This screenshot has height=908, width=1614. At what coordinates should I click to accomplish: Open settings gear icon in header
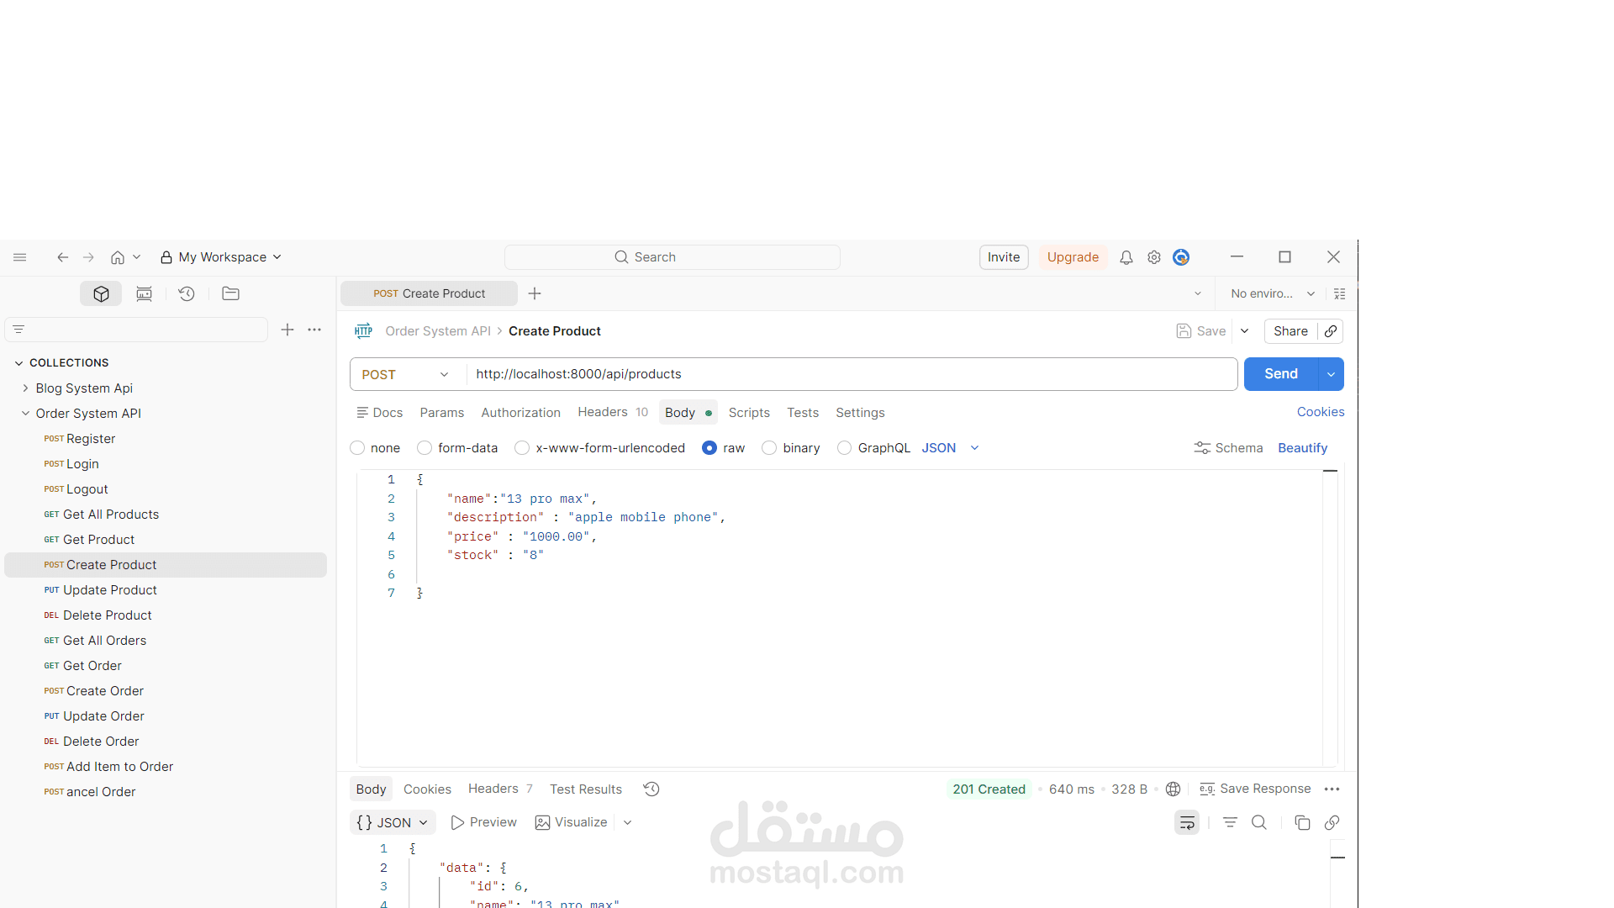point(1154,257)
